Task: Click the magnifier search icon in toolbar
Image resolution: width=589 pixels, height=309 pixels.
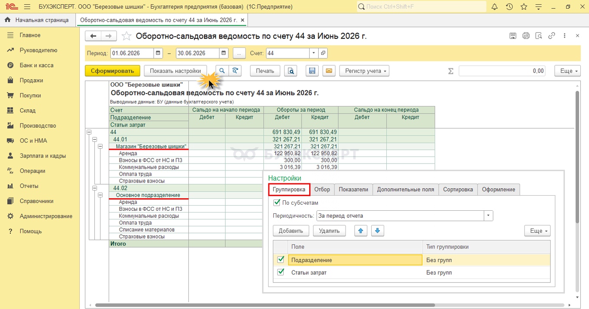Action: [222, 71]
